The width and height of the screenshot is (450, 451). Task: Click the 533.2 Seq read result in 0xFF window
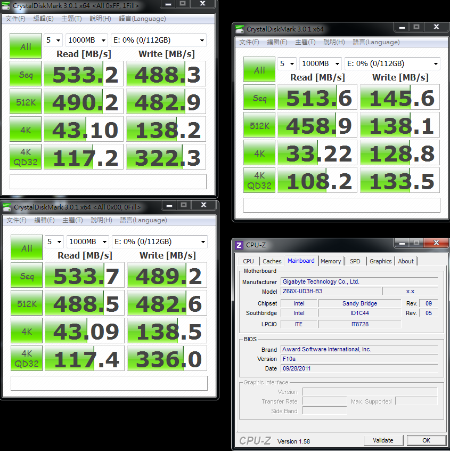click(84, 74)
